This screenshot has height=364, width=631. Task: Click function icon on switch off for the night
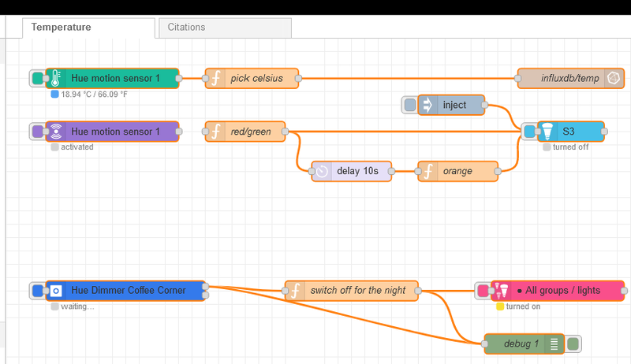click(x=295, y=291)
